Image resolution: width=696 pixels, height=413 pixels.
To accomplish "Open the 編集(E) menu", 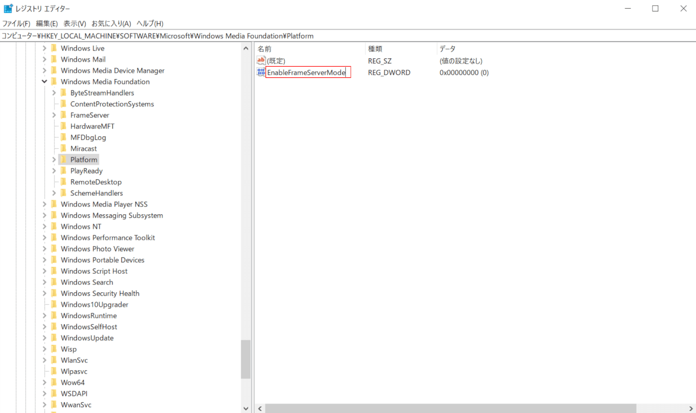I will click(x=47, y=24).
